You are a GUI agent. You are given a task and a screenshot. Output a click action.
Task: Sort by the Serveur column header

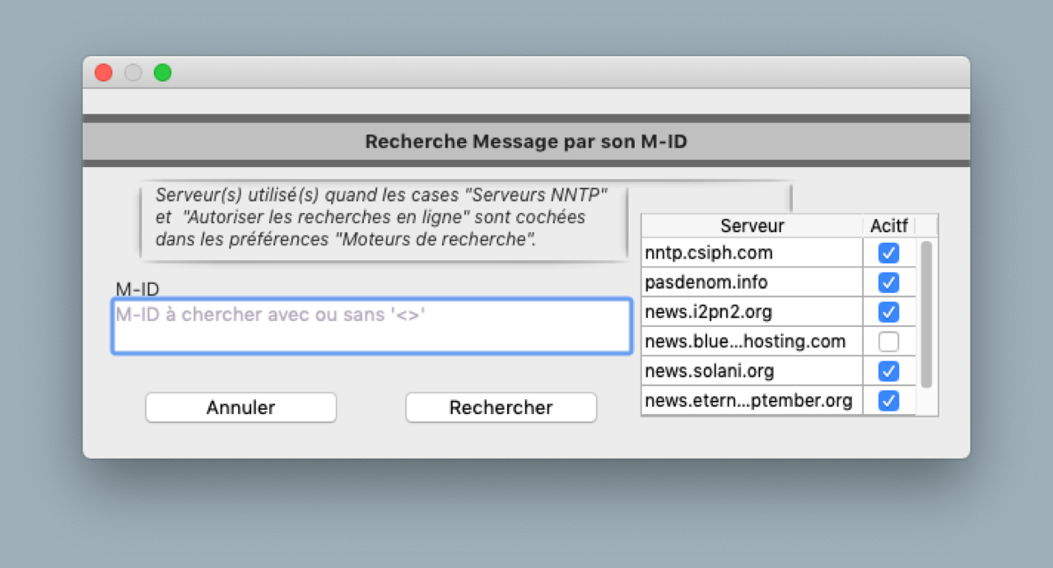(x=752, y=226)
